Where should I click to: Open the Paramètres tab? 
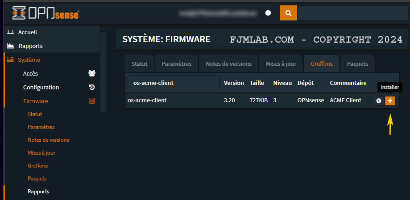(176, 64)
